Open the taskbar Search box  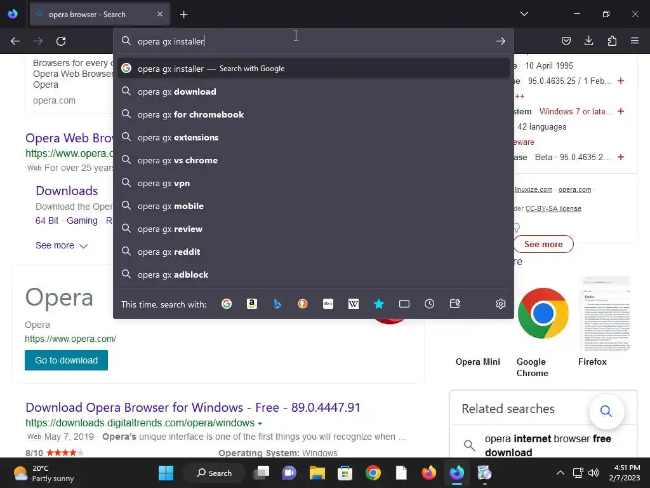214,473
